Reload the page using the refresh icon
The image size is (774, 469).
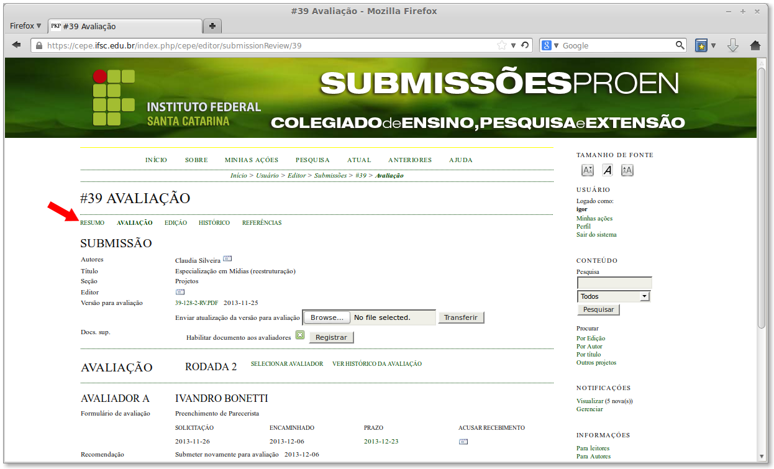(526, 45)
